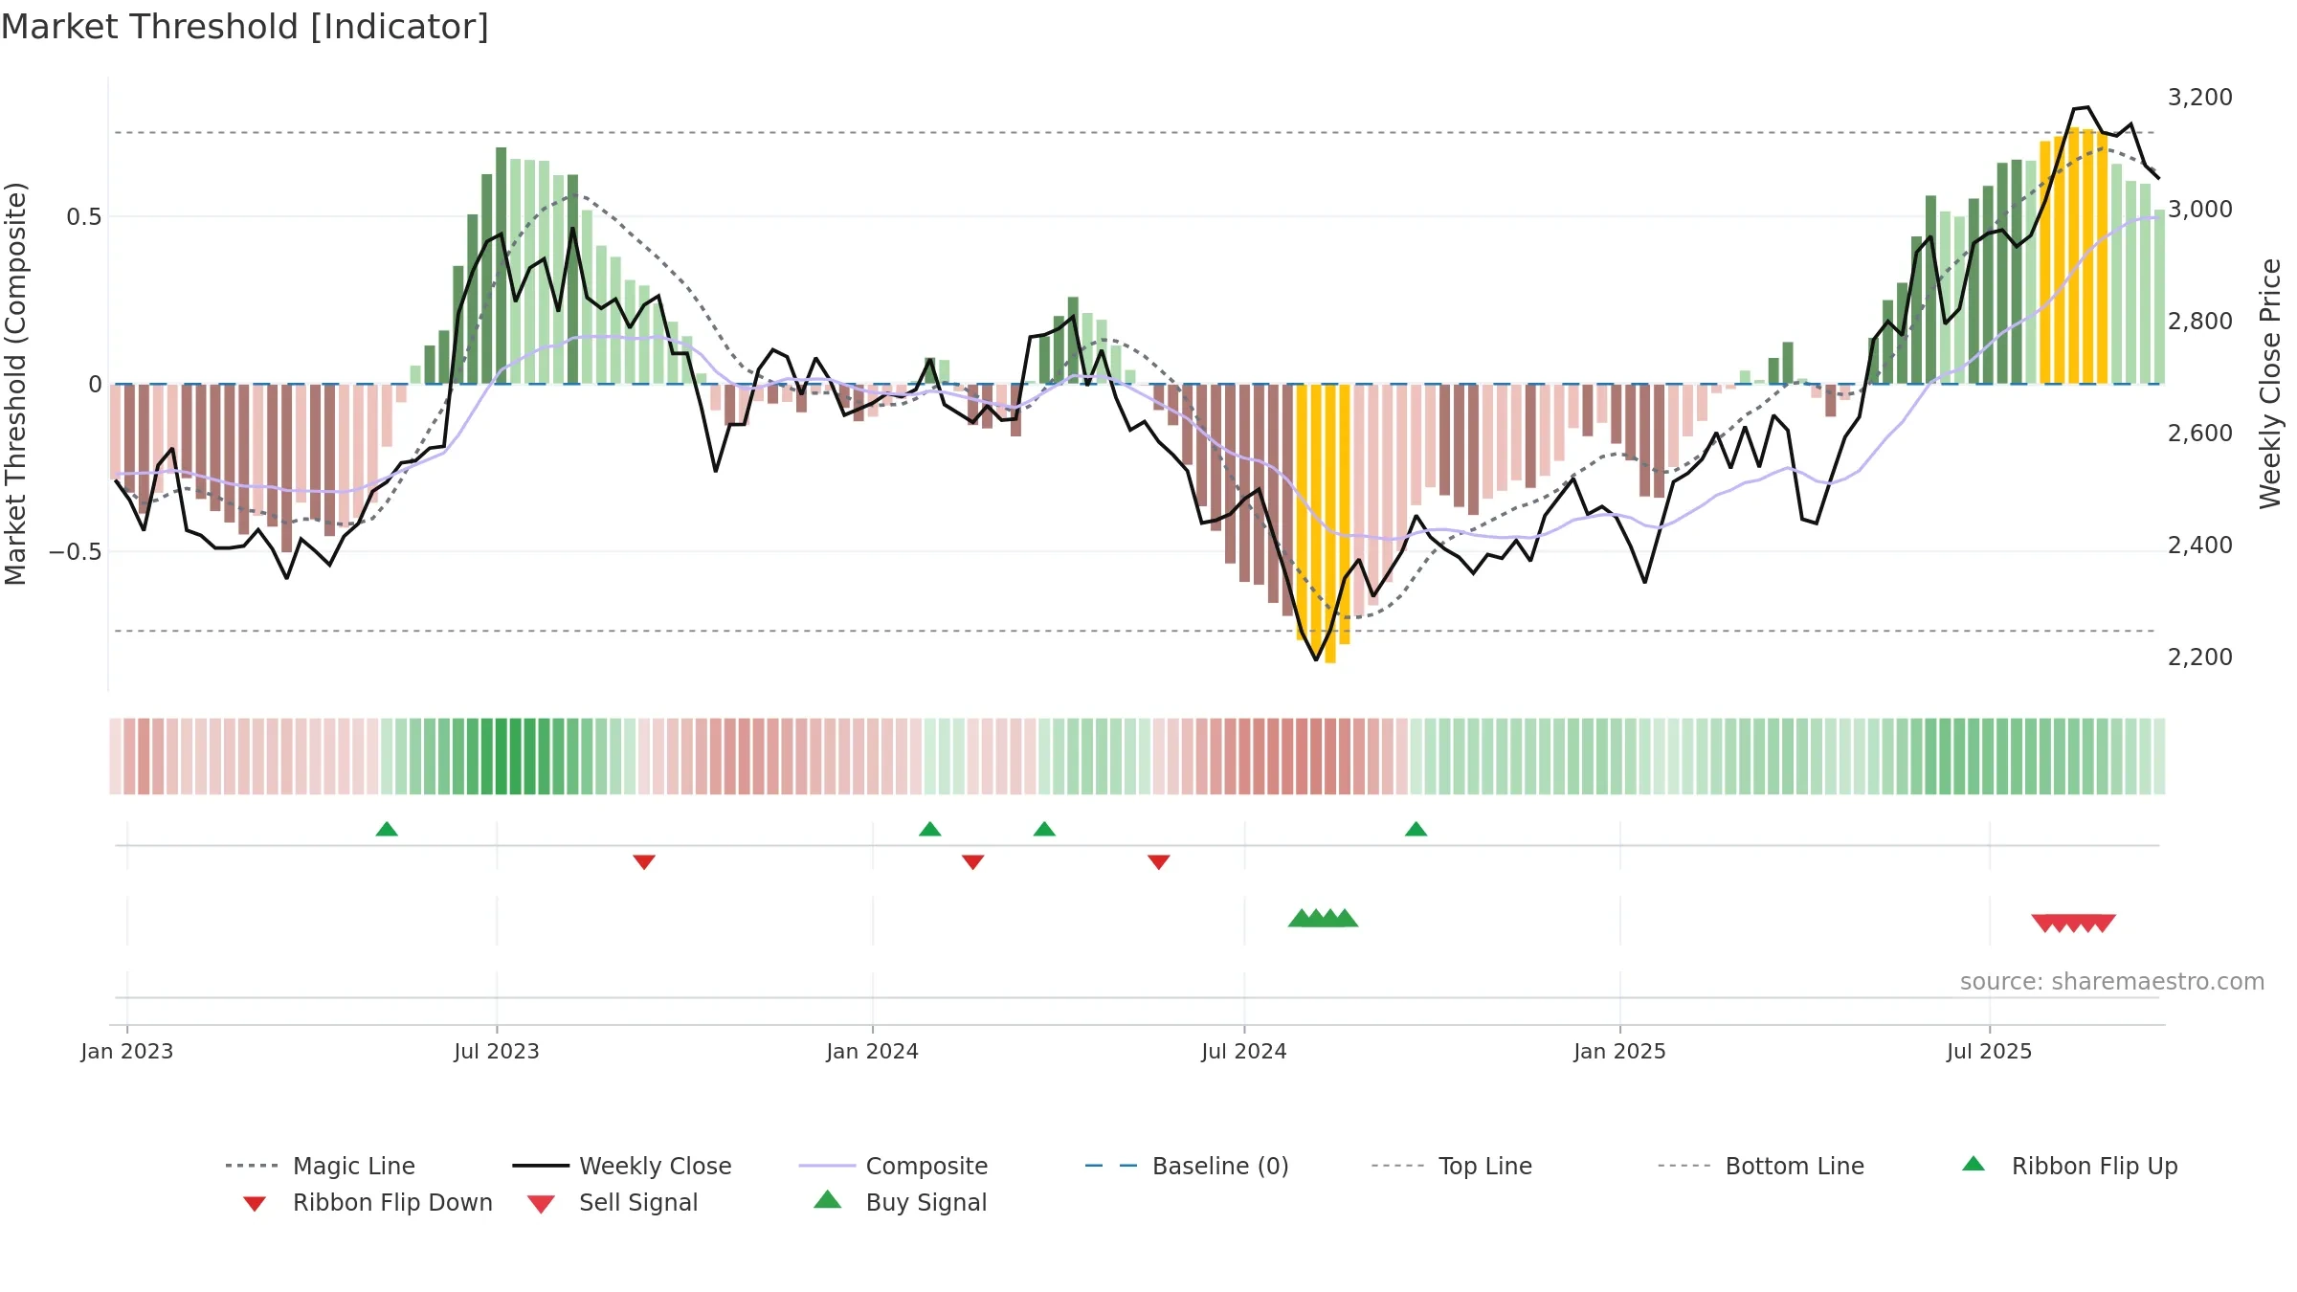This screenshot has width=2297, height=1292.
Task: Click the 2,400 price axis label
Action: pyautogui.click(x=2200, y=546)
